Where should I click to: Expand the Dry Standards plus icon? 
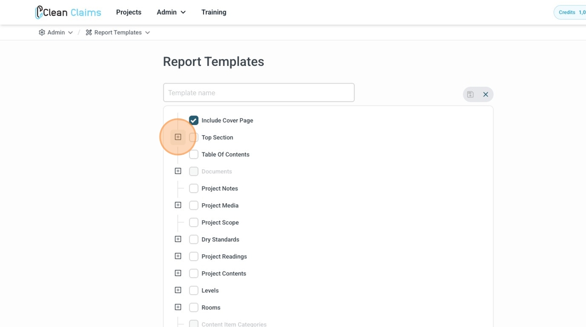coord(178,239)
